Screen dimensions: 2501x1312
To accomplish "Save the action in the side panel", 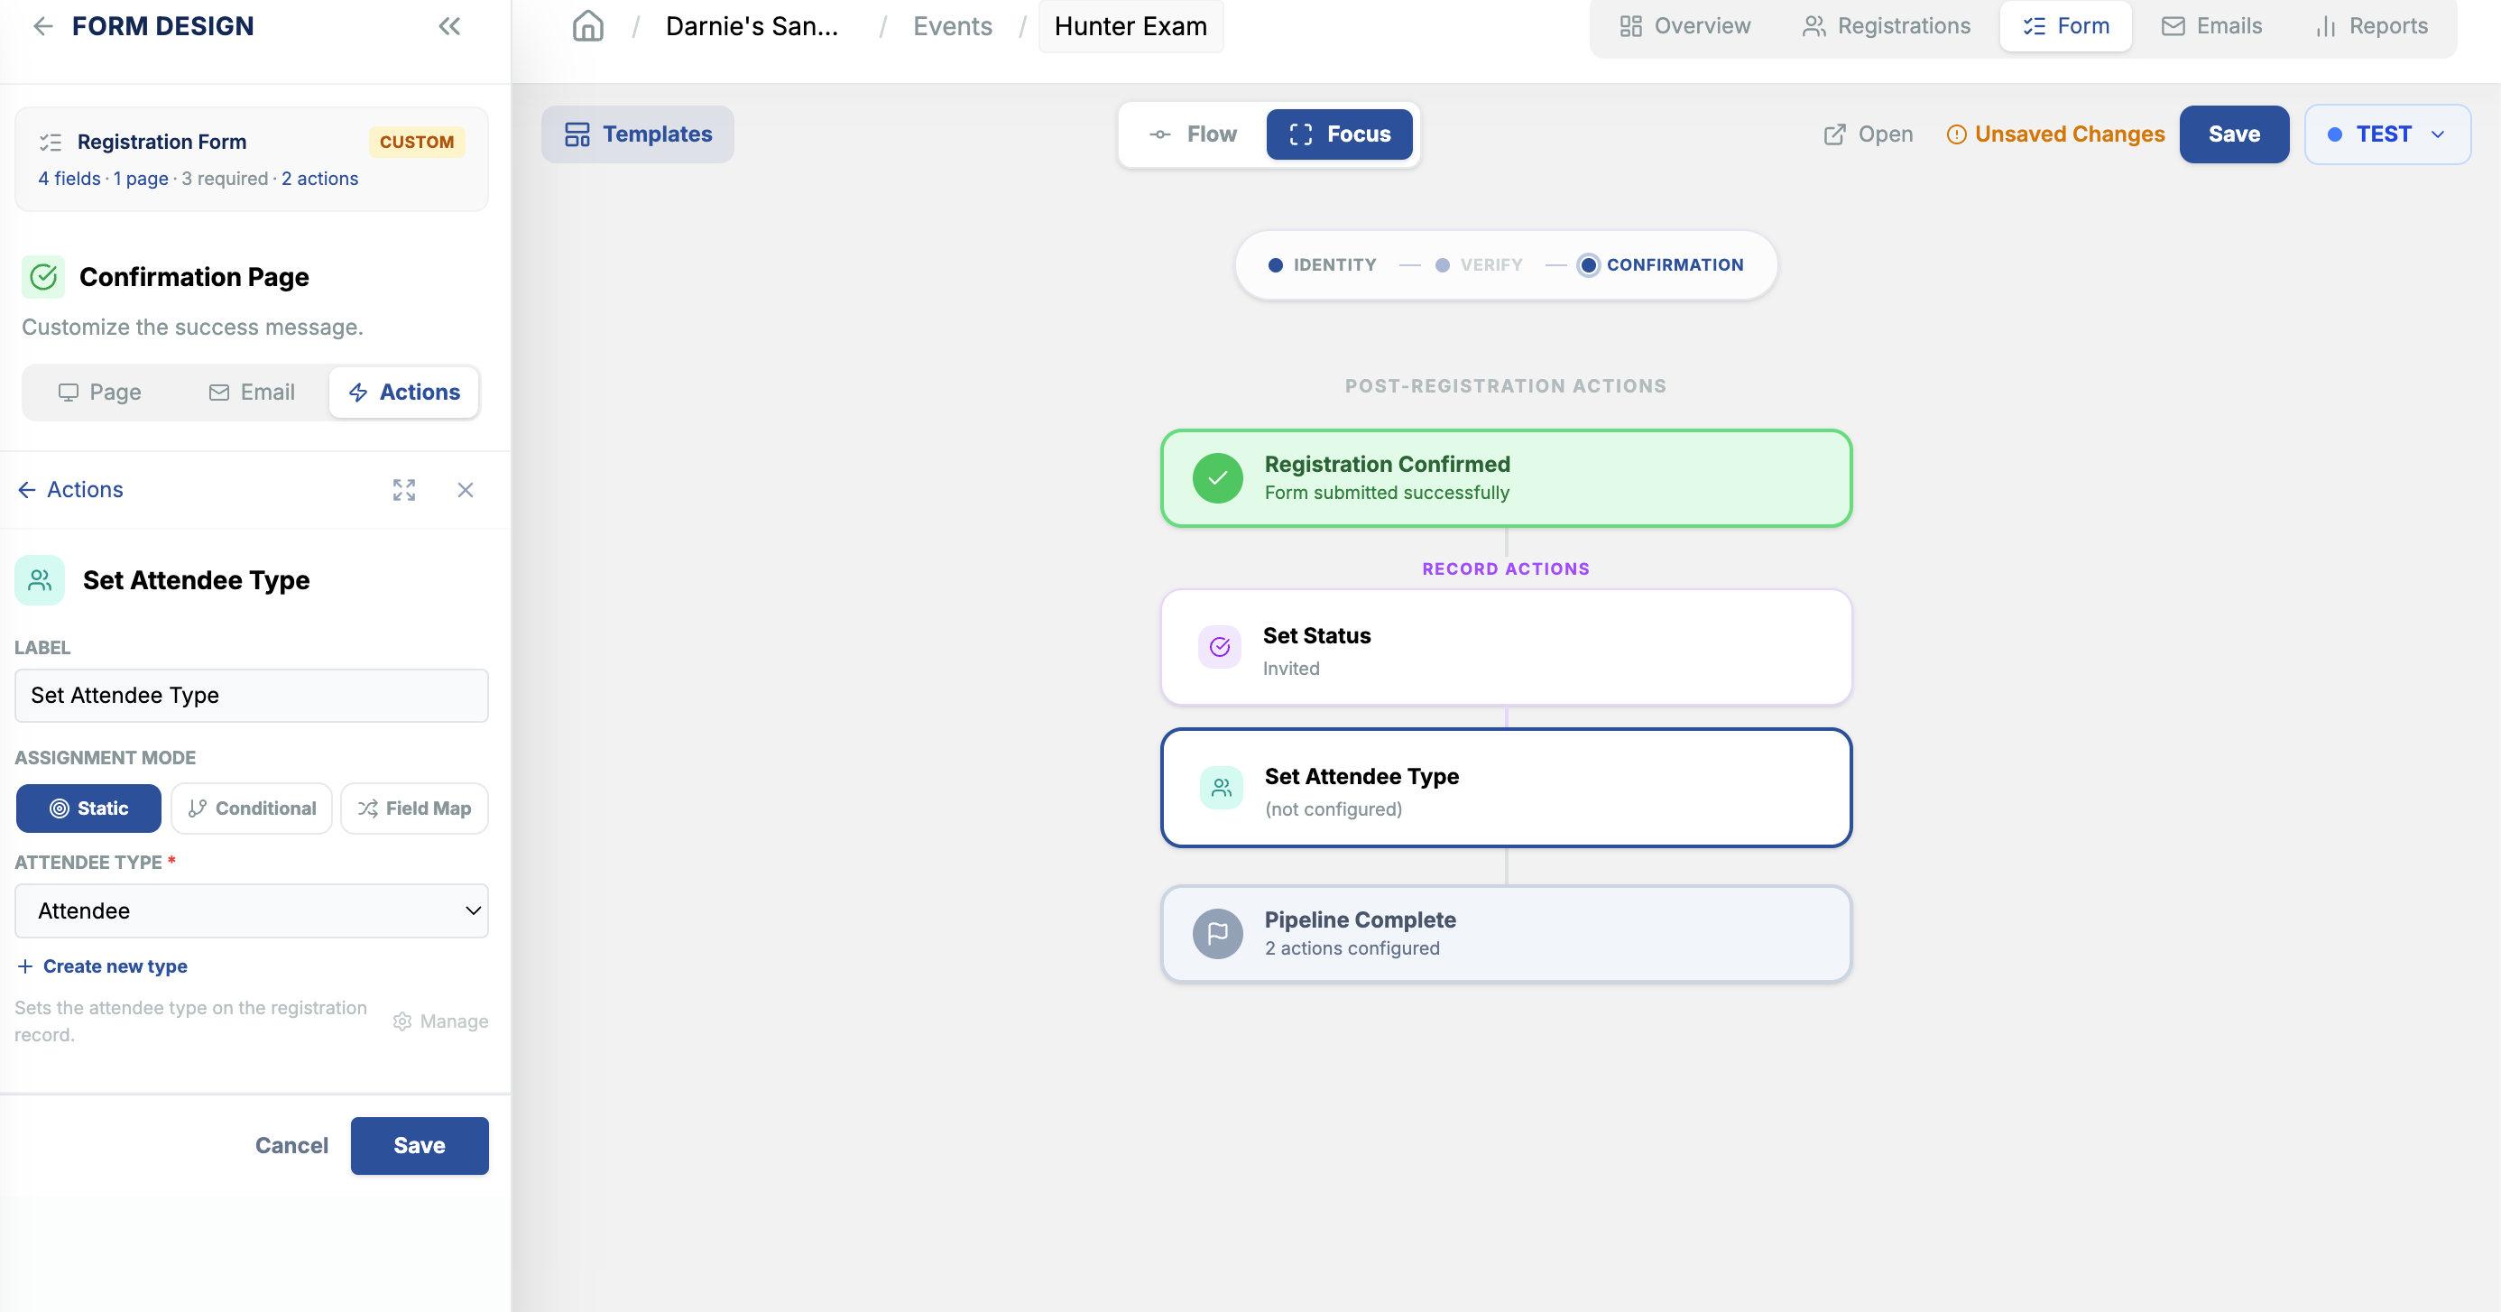I will coord(420,1145).
